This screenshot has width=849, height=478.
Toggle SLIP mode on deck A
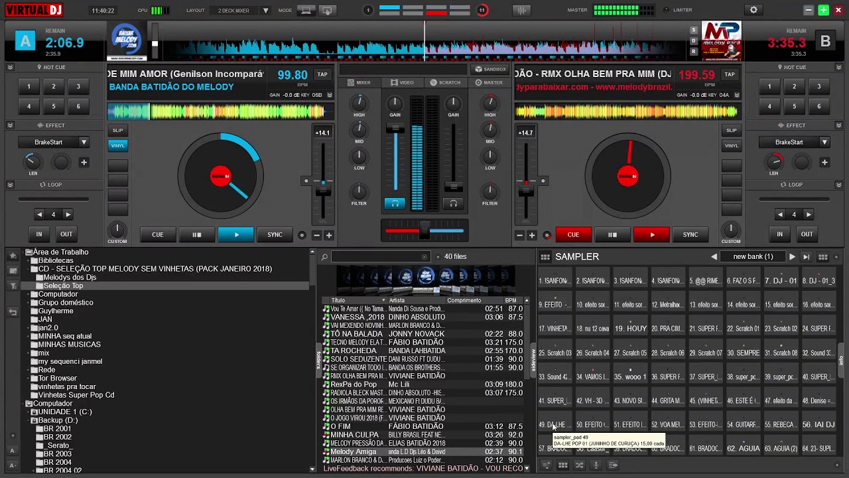[x=117, y=130]
